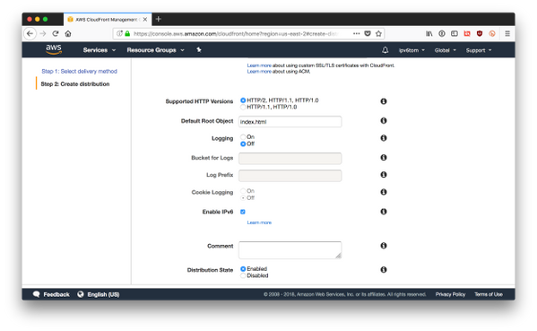Show info for Default Root Object
The width and height of the screenshot is (537, 331).
point(384,120)
